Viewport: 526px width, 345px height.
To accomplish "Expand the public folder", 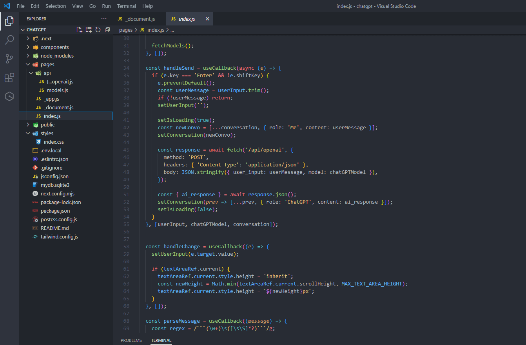I will tap(28, 125).
